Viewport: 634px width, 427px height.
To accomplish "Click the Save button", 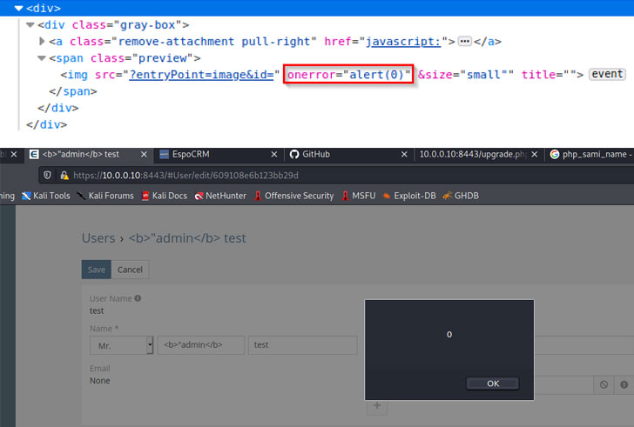I will point(96,270).
